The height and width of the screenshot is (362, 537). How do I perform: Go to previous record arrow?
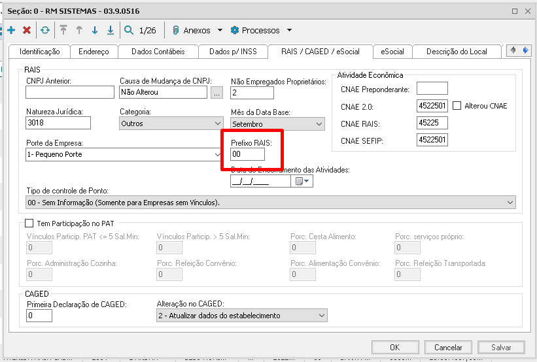tap(79, 30)
